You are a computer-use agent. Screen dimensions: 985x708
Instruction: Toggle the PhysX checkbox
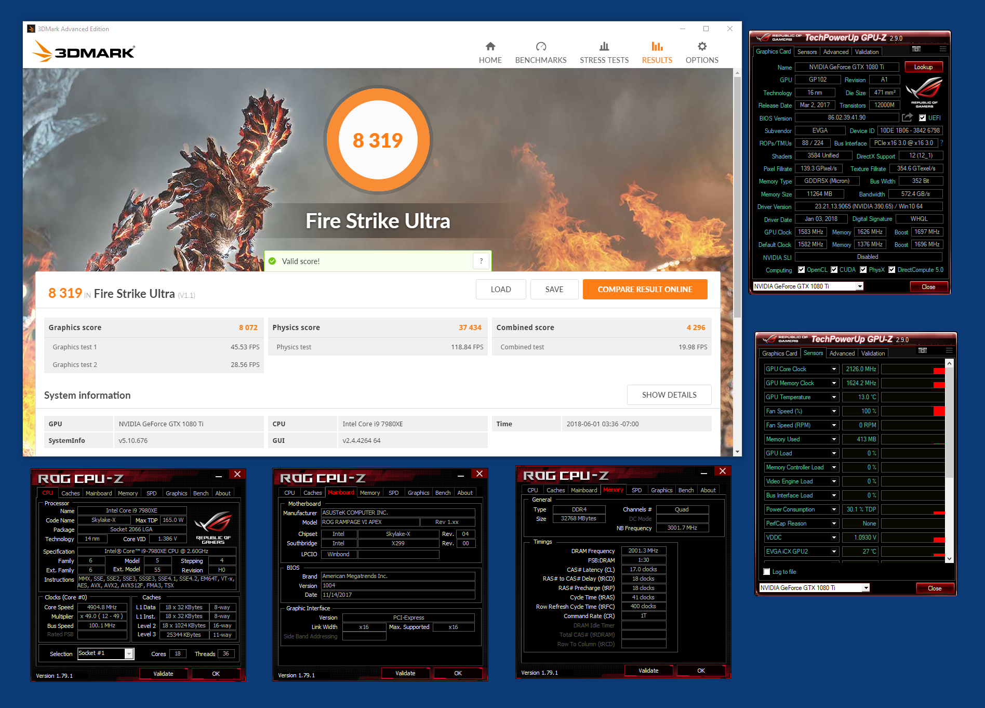(x=863, y=270)
